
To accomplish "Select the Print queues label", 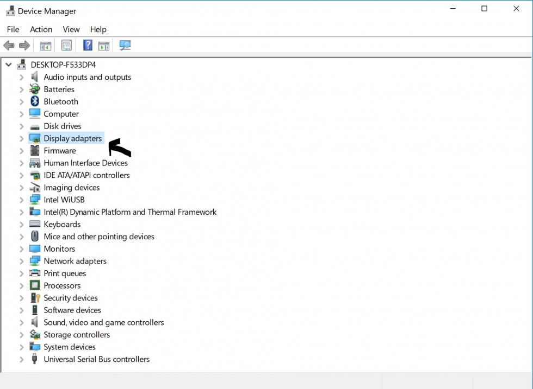I will (65, 273).
